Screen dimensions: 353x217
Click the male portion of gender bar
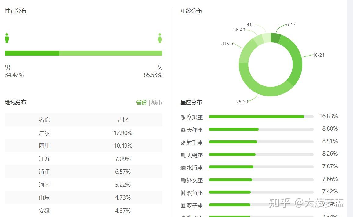[x=32, y=53]
